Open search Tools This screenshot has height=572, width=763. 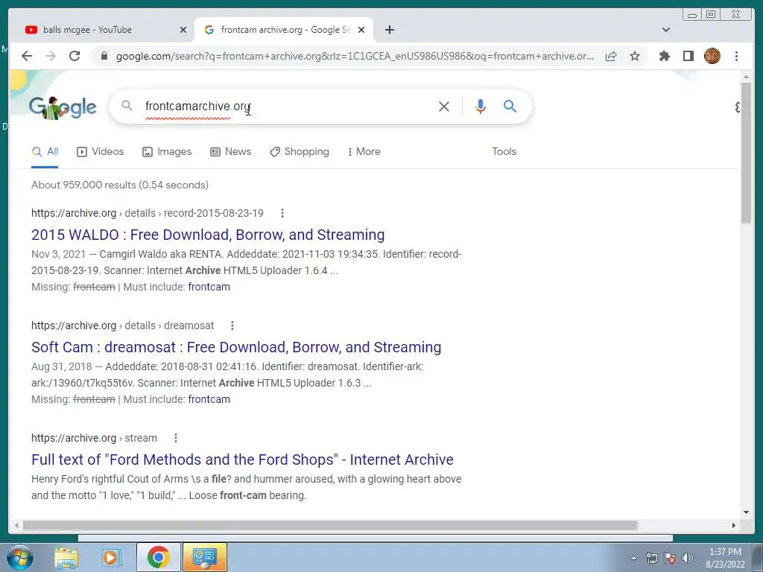click(504, 152)
